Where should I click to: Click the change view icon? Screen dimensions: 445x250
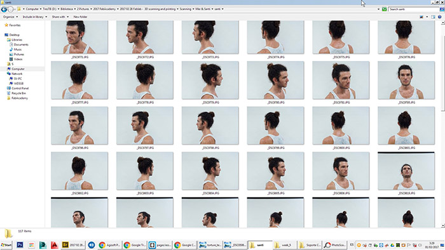(x=421, y=17)
